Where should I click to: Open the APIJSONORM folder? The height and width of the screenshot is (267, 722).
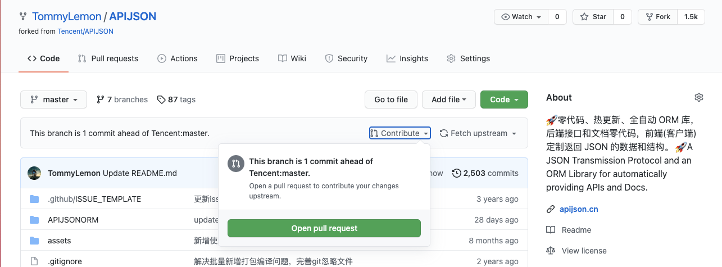[73, 220]
